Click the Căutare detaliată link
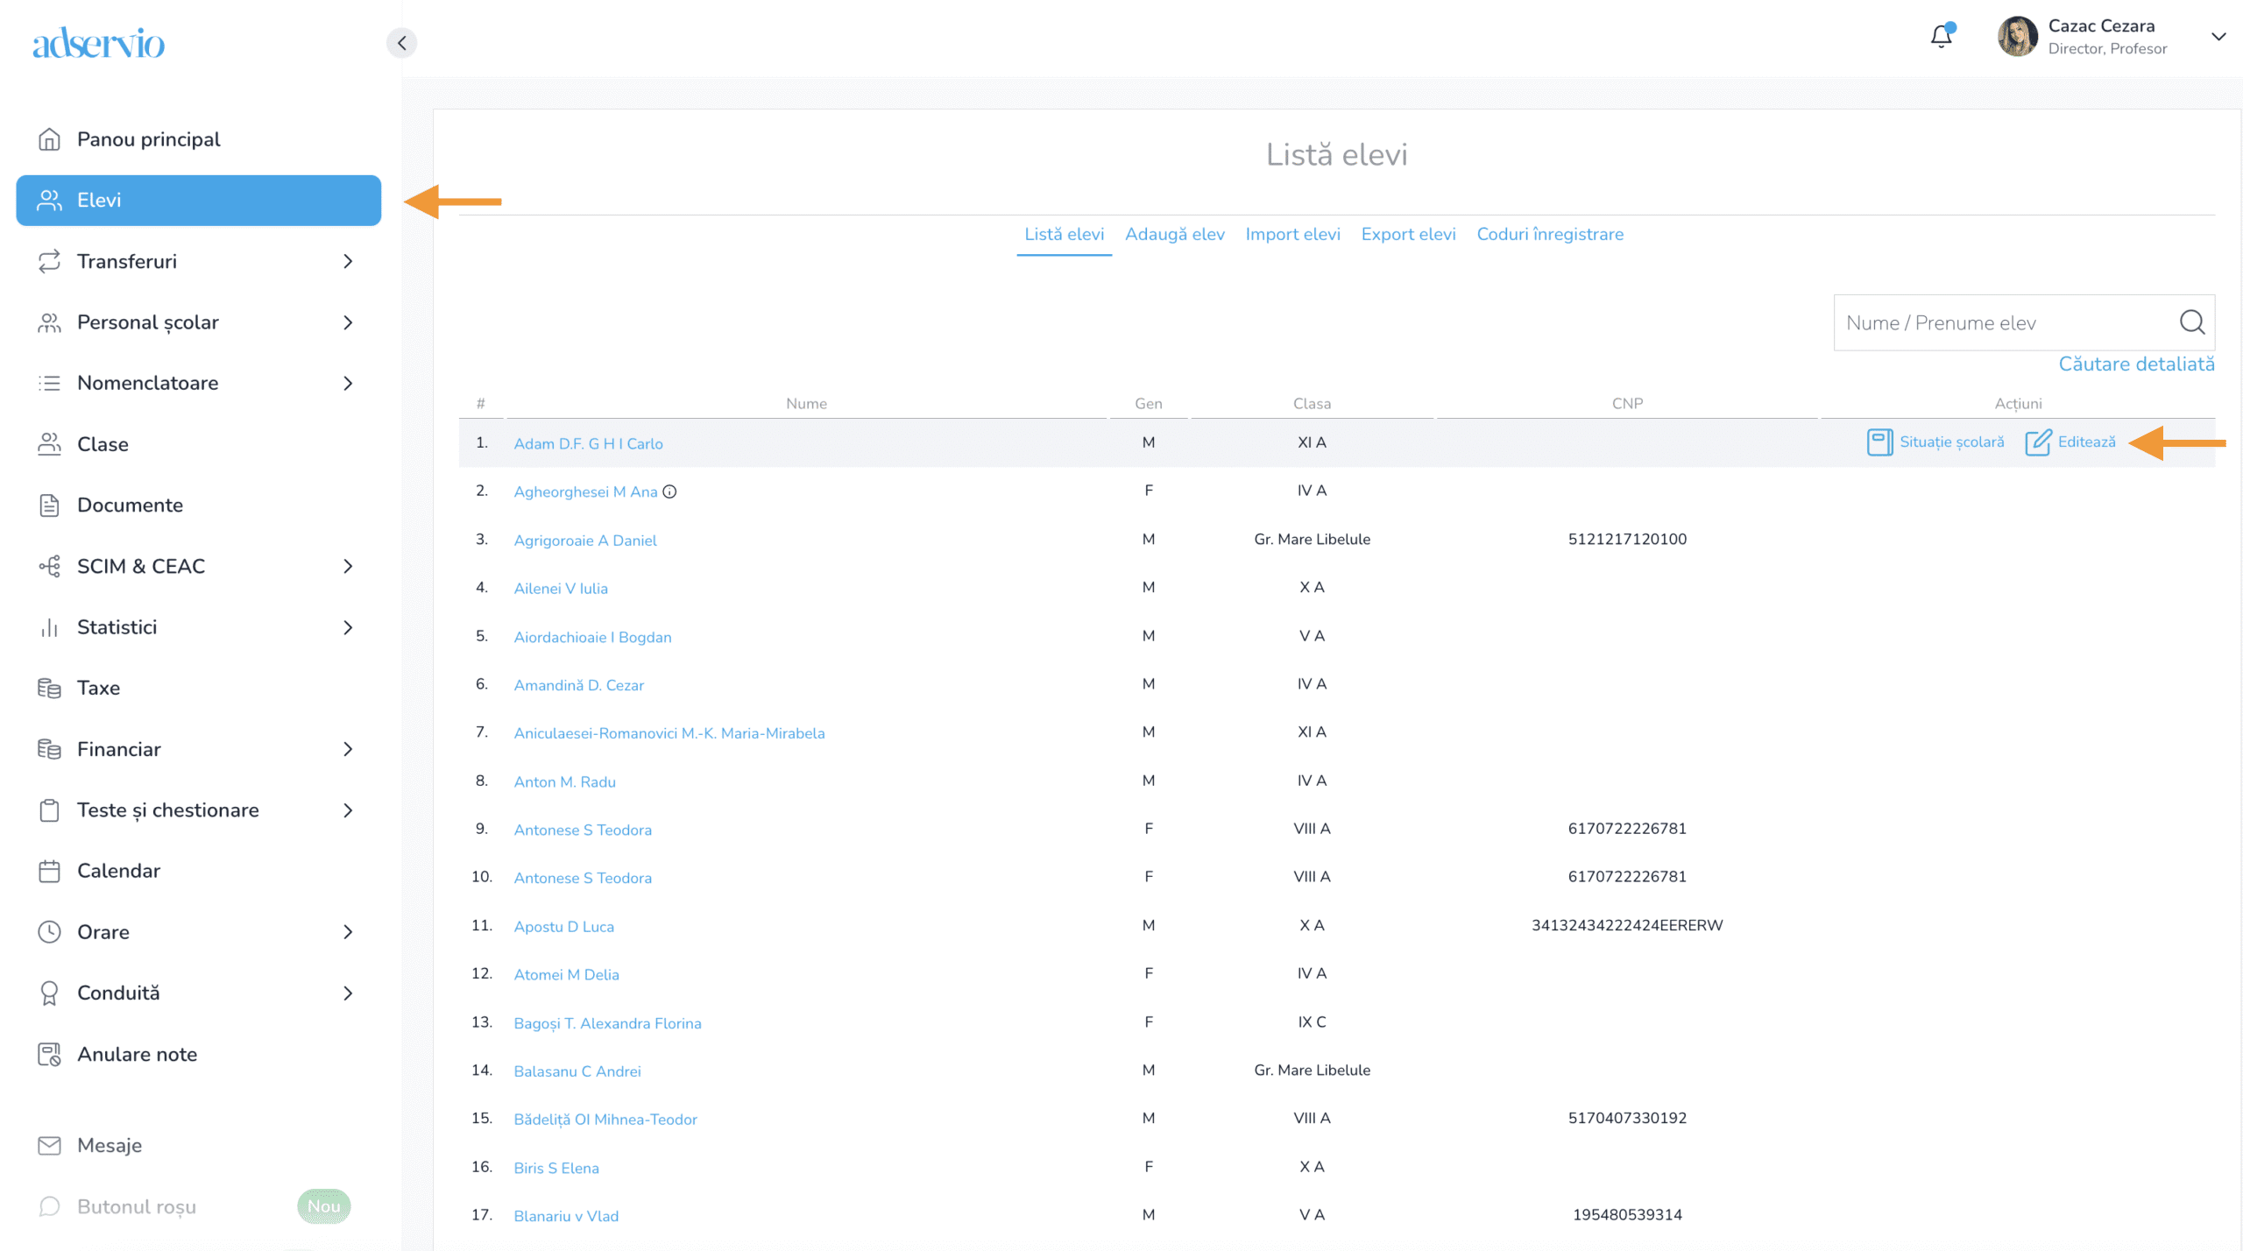 coord(2135,364)
